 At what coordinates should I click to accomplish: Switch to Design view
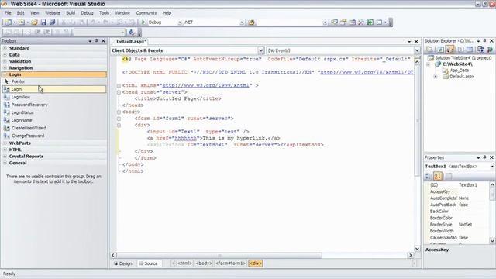pyautogui.click(x=123, y=263)
